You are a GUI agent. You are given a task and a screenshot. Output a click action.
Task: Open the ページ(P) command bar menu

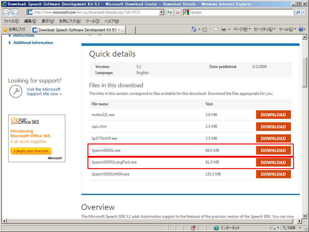click(x=242, y=29)
